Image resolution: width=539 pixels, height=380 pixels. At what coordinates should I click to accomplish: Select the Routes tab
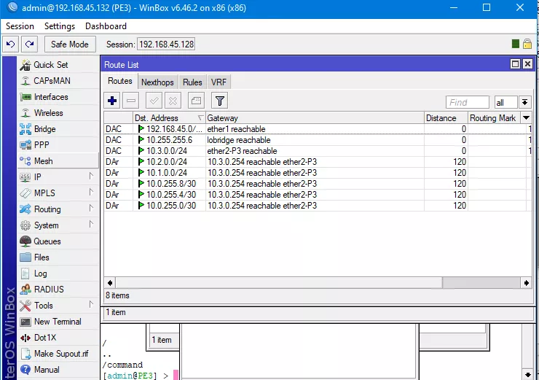(120, 81)
